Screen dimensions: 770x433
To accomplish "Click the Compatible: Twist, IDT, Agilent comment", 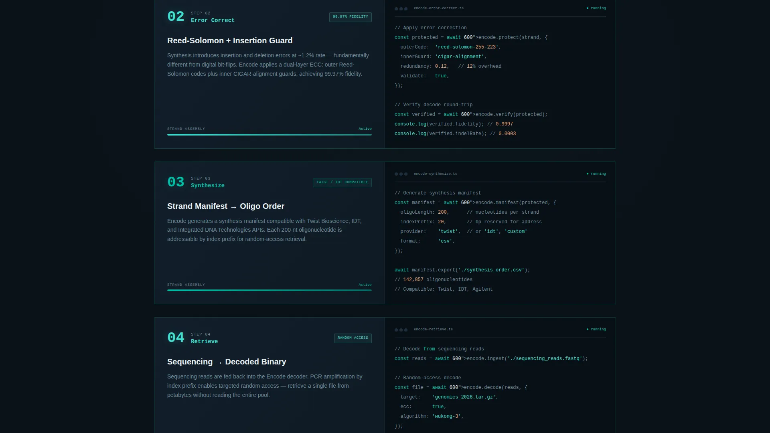I will (x=444, y=289).
